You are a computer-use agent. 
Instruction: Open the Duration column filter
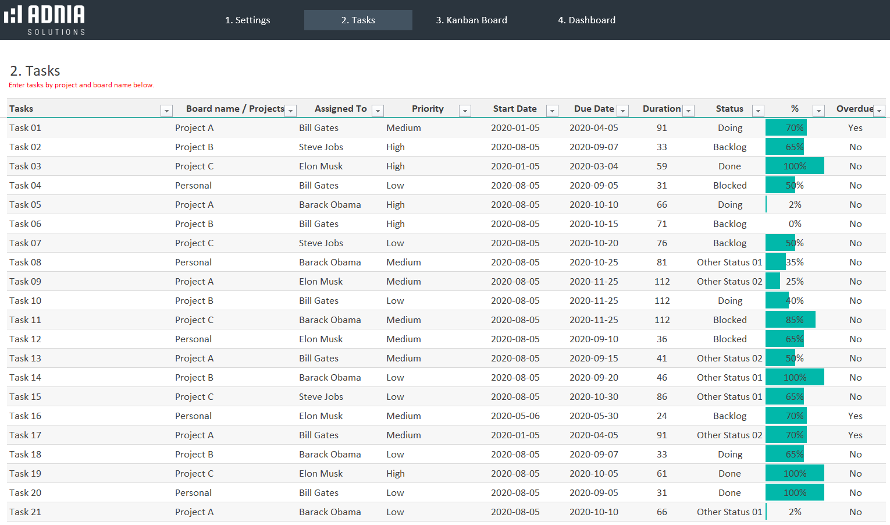coord(689,111)
